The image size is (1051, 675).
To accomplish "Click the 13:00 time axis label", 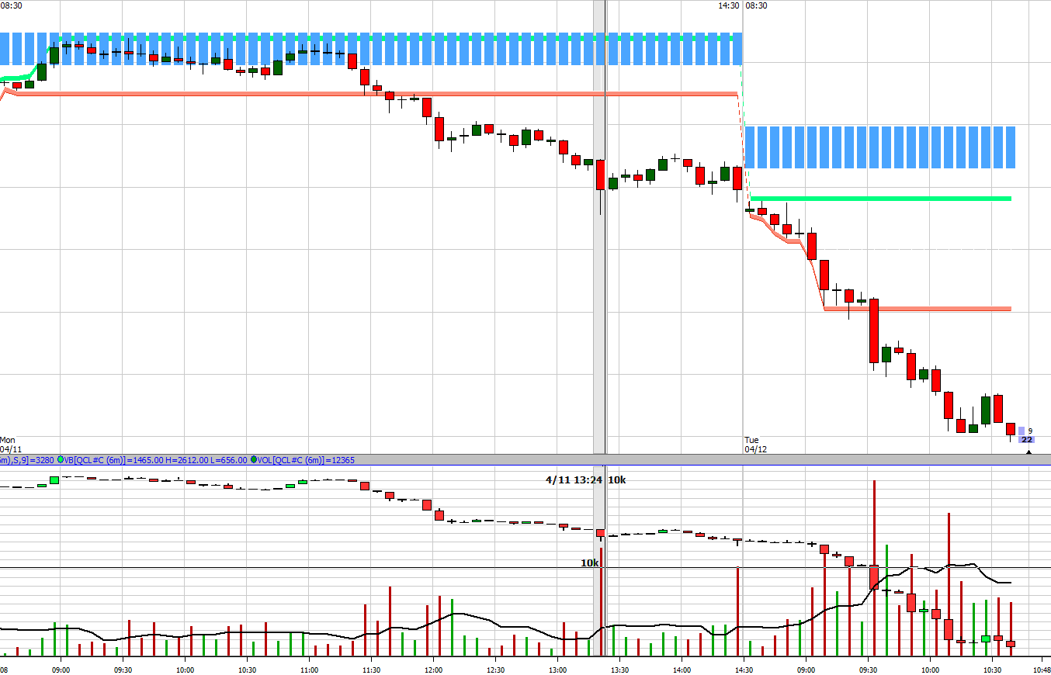I will coord(557,670).
